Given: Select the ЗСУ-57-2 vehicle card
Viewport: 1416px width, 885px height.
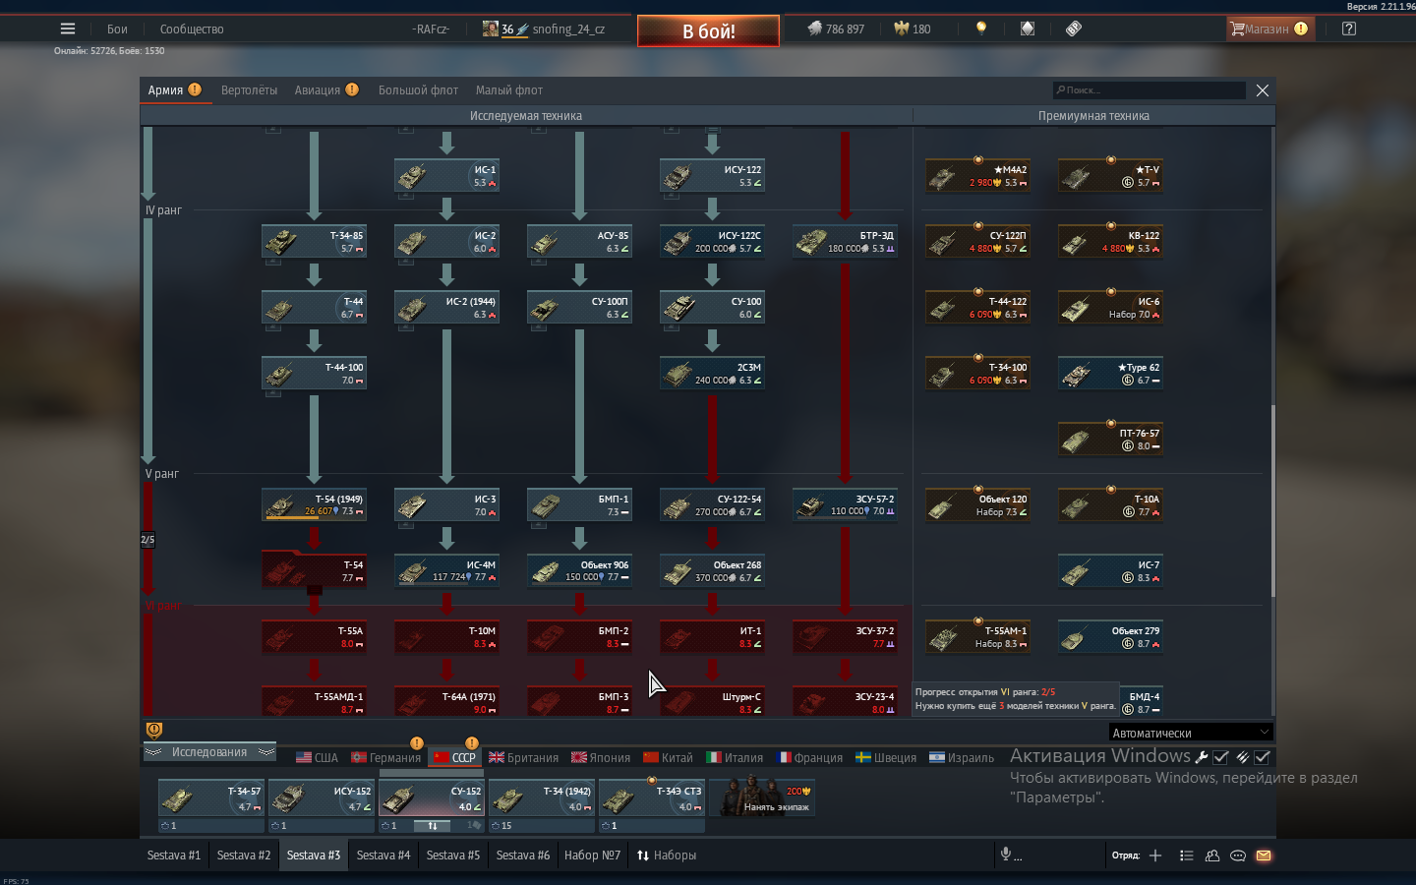Looking at the screenshot, I should [x=845, y=504].
